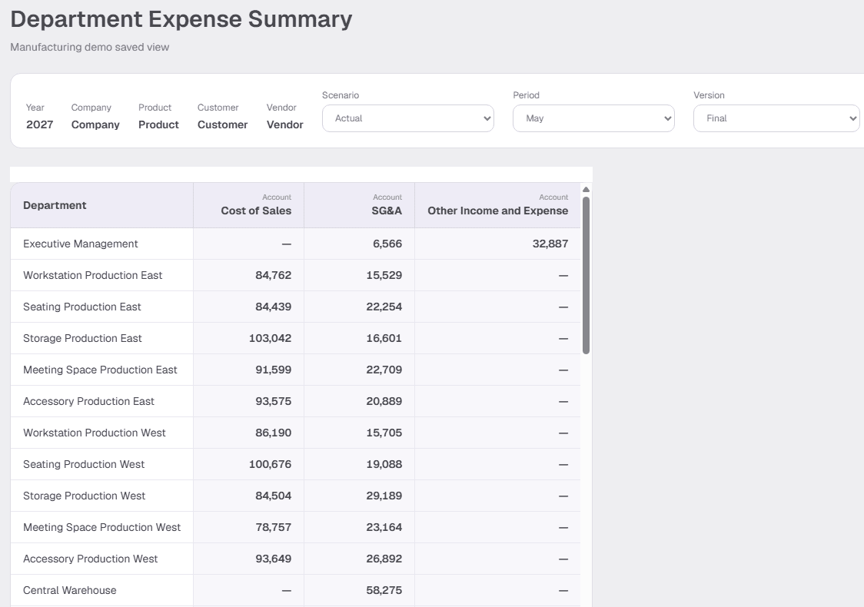Click the Customer filter value

click(x=223, y=124)
